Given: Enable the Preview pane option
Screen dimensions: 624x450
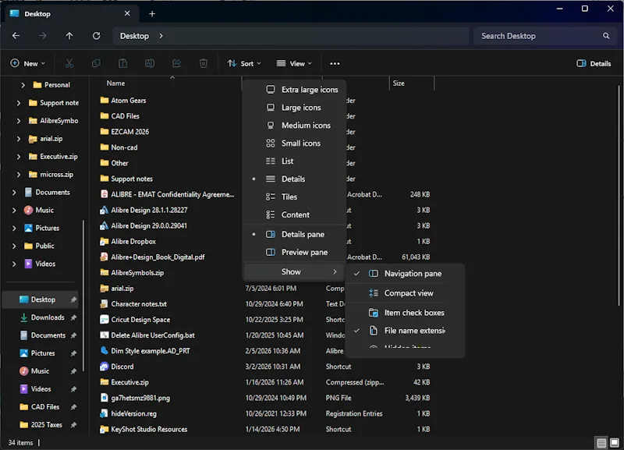Looking at the screenshot, I should click(x=295, y=252).
